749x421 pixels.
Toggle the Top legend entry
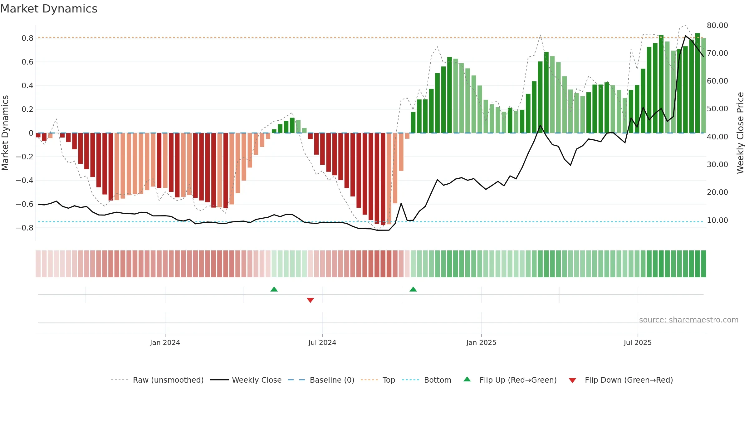point(378,380)
